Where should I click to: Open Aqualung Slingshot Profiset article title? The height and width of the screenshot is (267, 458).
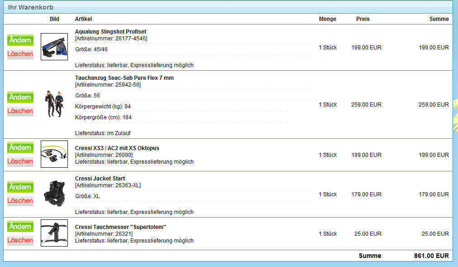pyautogui.click(x=110, y=32)
